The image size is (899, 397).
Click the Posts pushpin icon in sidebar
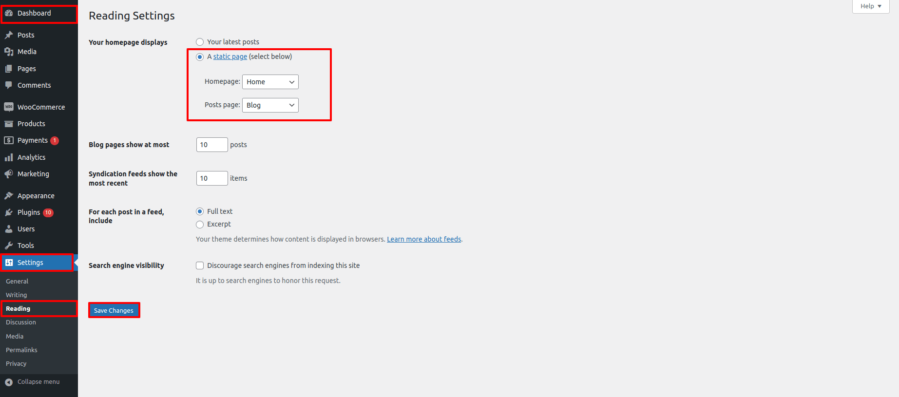(x=9, y=35)
